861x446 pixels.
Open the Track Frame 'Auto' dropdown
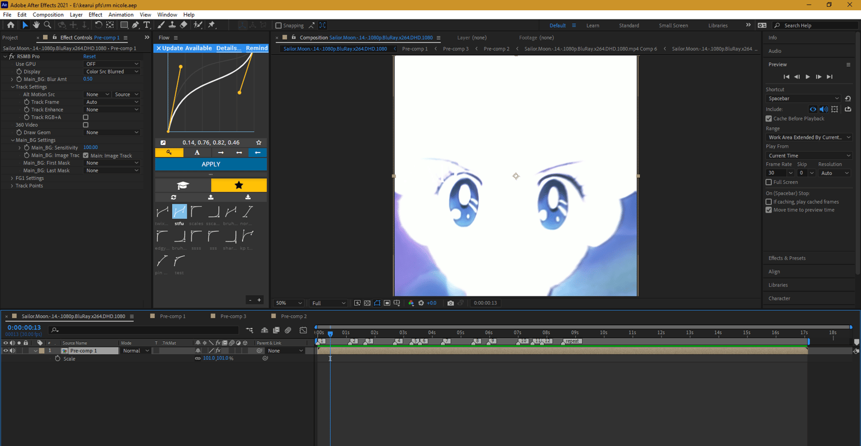click(x=112, y=102)
